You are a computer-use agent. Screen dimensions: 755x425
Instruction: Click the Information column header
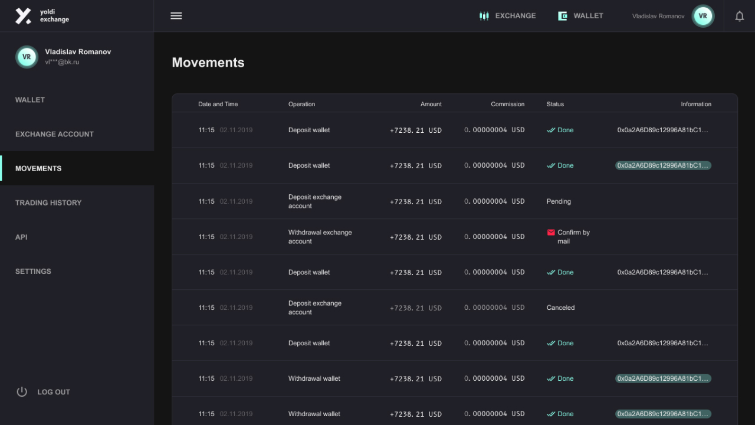click(x=696, y=104)
